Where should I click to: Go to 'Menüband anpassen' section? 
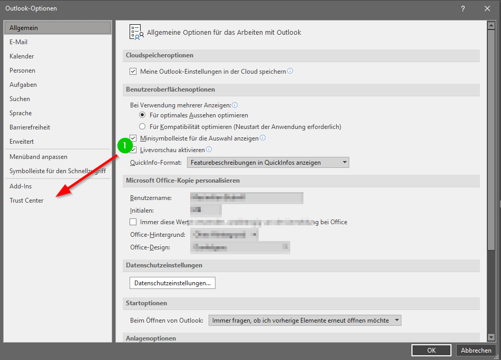pyautogui.click(x=38, y=157)
